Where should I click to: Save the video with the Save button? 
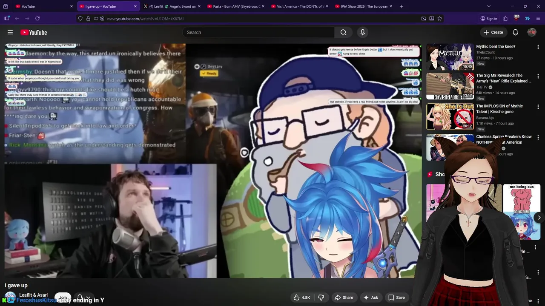[396, 297]
